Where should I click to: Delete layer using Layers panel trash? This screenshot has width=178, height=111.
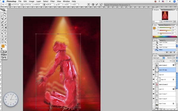[x=174, y=110]
